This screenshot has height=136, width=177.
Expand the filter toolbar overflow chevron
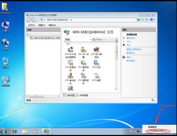click(116, 41)
